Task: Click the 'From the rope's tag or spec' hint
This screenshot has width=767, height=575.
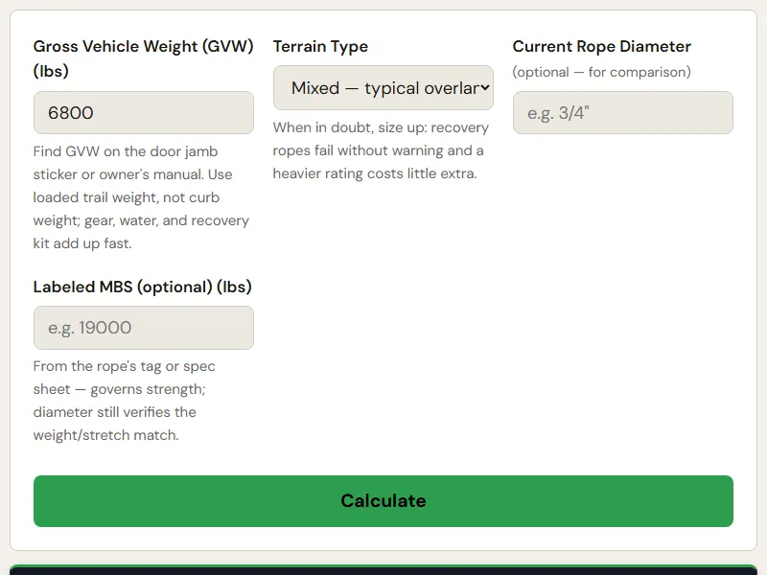Action: pyautogui.click(x=125, y=401)
